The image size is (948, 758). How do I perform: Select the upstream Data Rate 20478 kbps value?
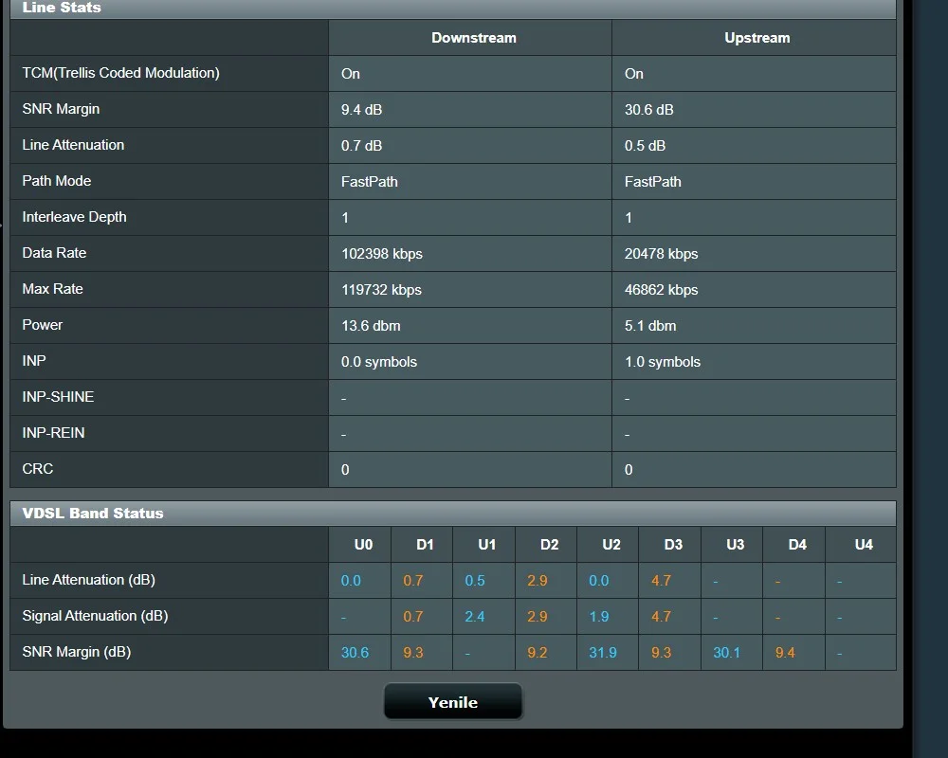pyautogui.click(x=661, y=254)
